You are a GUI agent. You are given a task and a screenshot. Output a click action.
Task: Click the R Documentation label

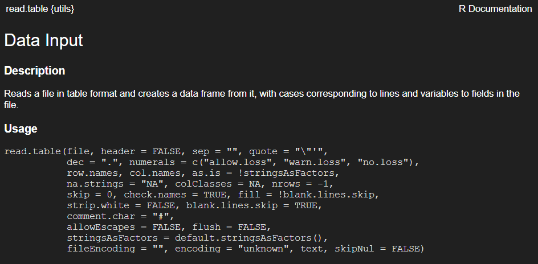(495, 9)
